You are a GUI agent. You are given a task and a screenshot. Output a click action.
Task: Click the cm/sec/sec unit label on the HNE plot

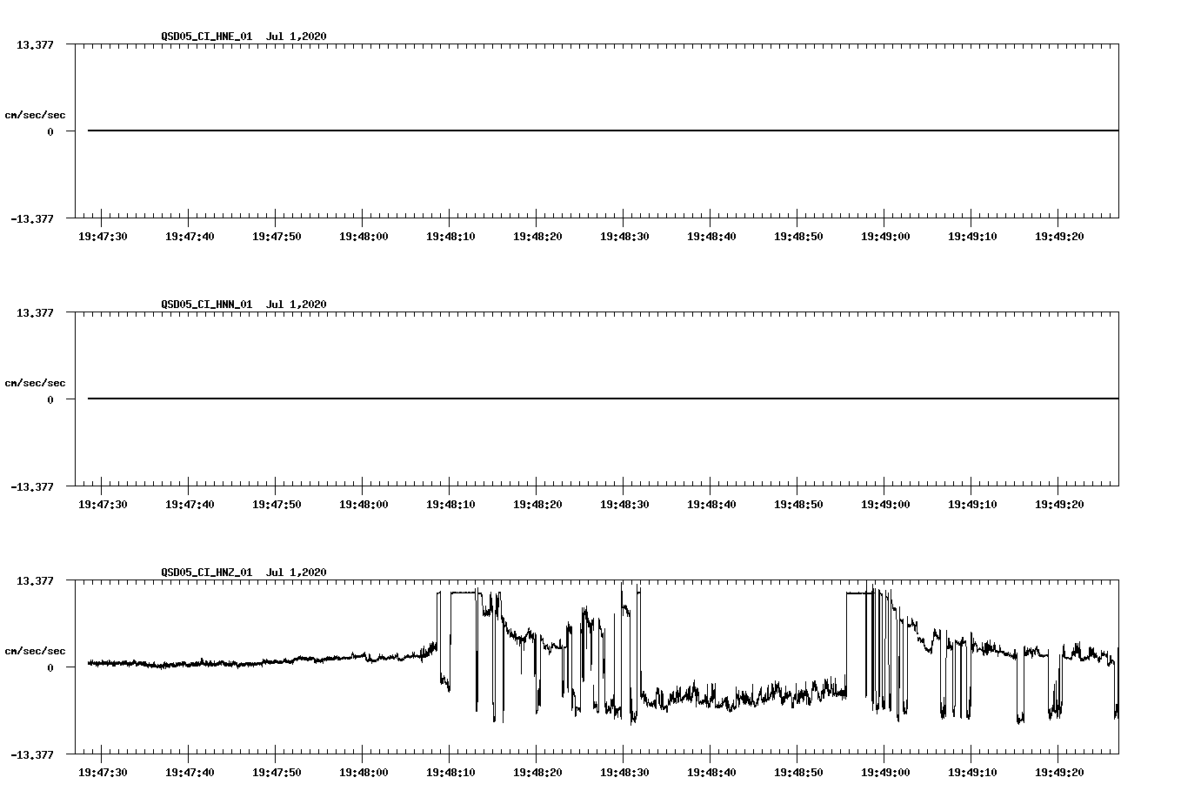(35, 115)
